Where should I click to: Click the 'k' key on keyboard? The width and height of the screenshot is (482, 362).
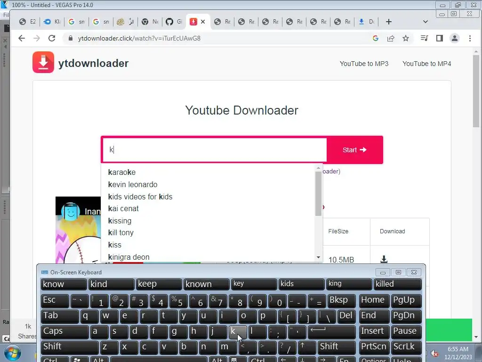(x=237, y=332)
